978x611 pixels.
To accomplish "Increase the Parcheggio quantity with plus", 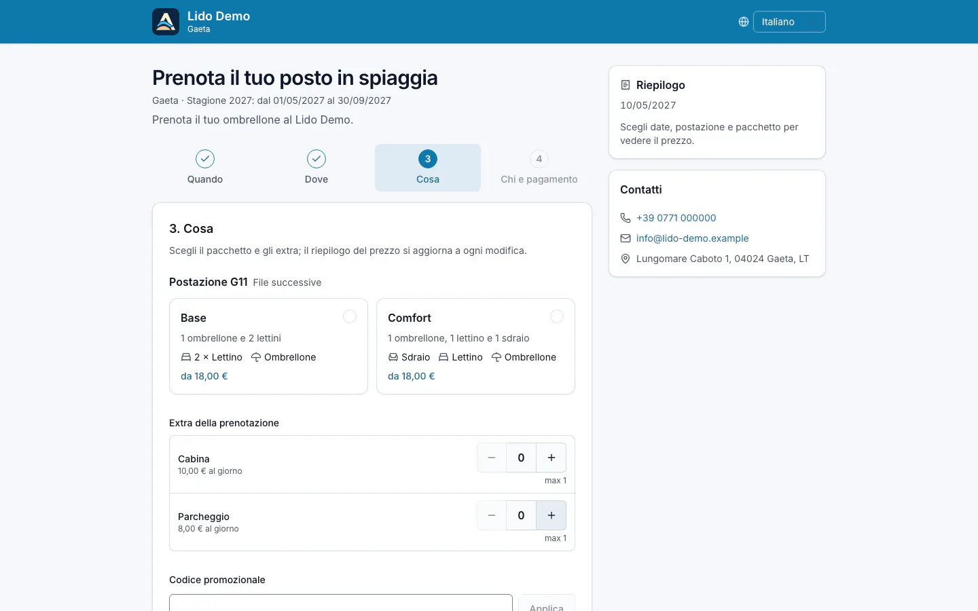I will click(x=551, y=515).
